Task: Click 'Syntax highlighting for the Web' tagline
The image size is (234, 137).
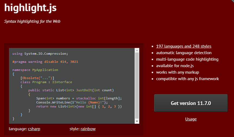Action: tap(32, 21)
